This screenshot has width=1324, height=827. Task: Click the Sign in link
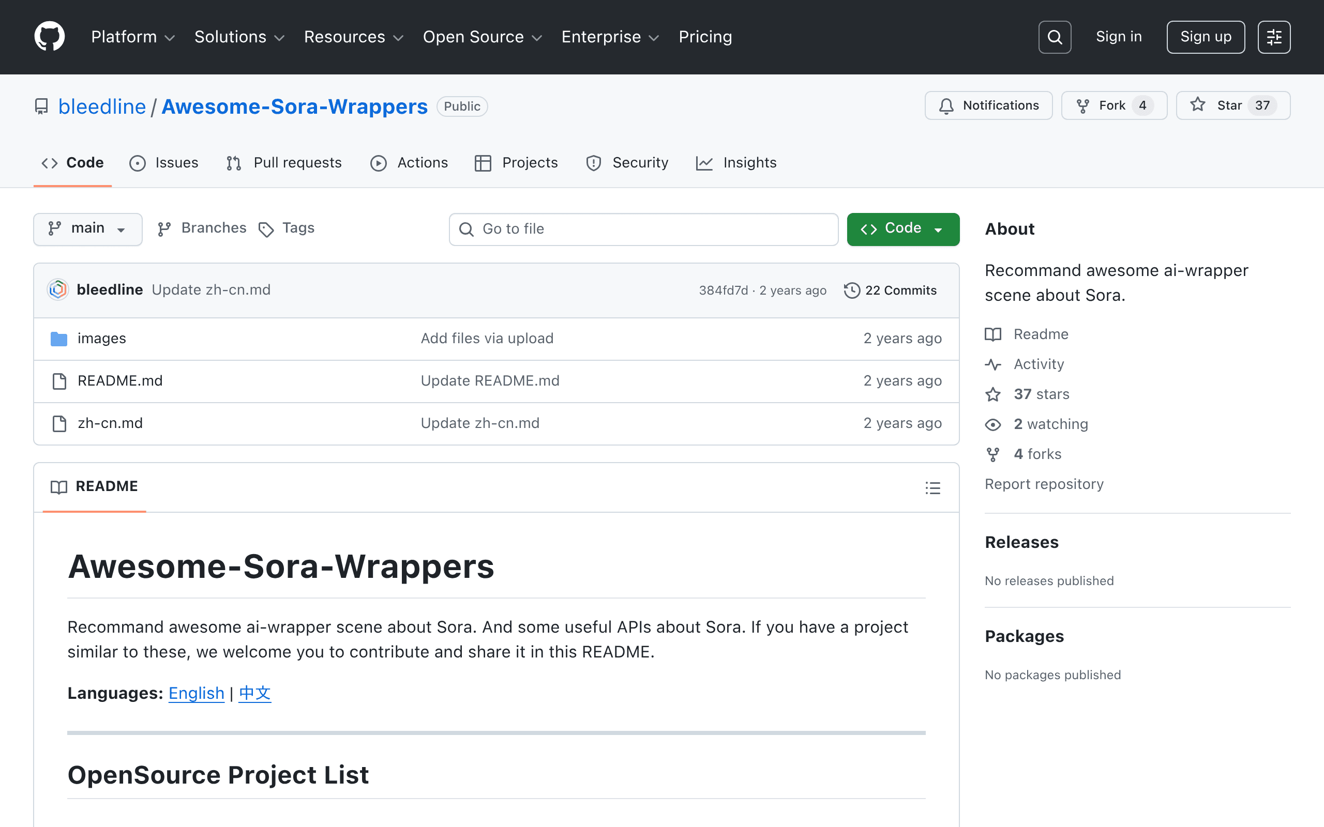click(x=1119, y=37)
